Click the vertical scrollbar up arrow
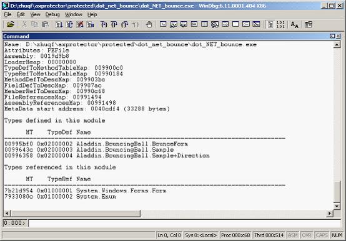This screenshot has height=241, width=346. [x=337, y=45]
